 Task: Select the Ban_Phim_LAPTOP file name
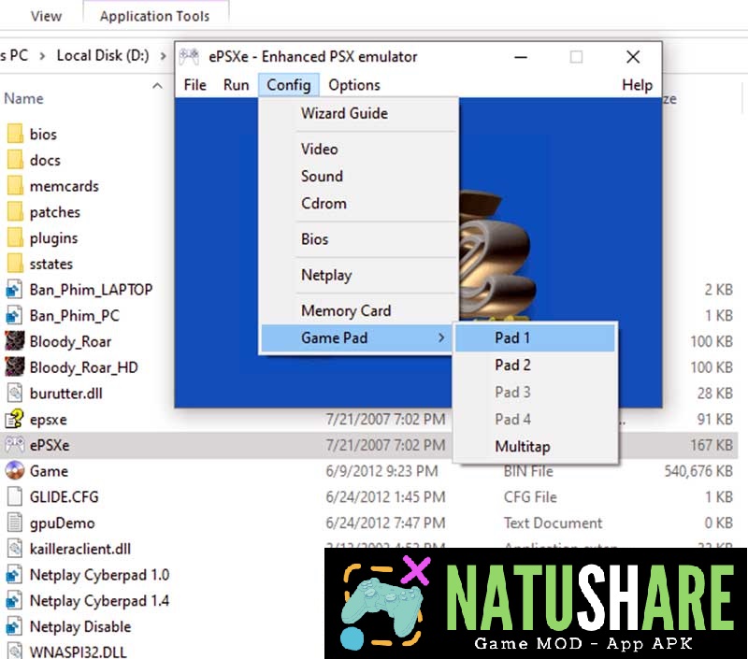pyautogui.click(x=91, y=290)
